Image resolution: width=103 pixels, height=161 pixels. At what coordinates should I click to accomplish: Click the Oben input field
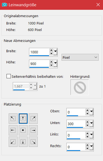click(x=76, y=112)
